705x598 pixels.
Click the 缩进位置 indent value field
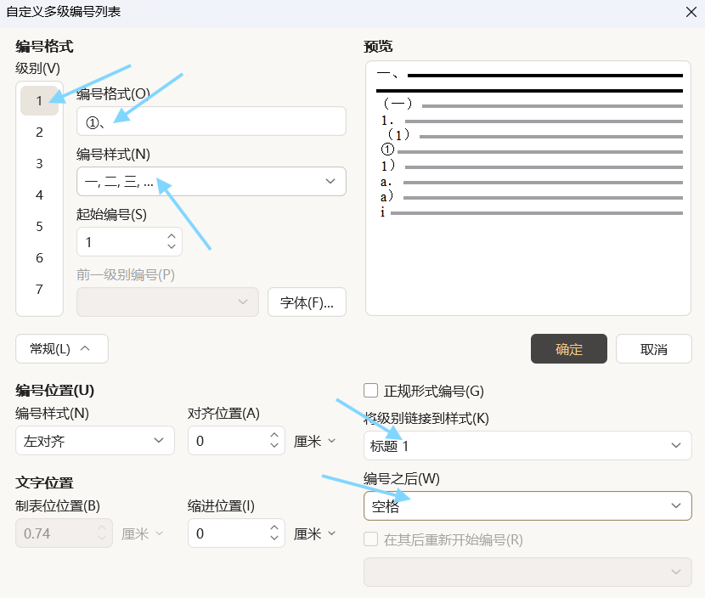pyautogui.click(x=225, y=533)
